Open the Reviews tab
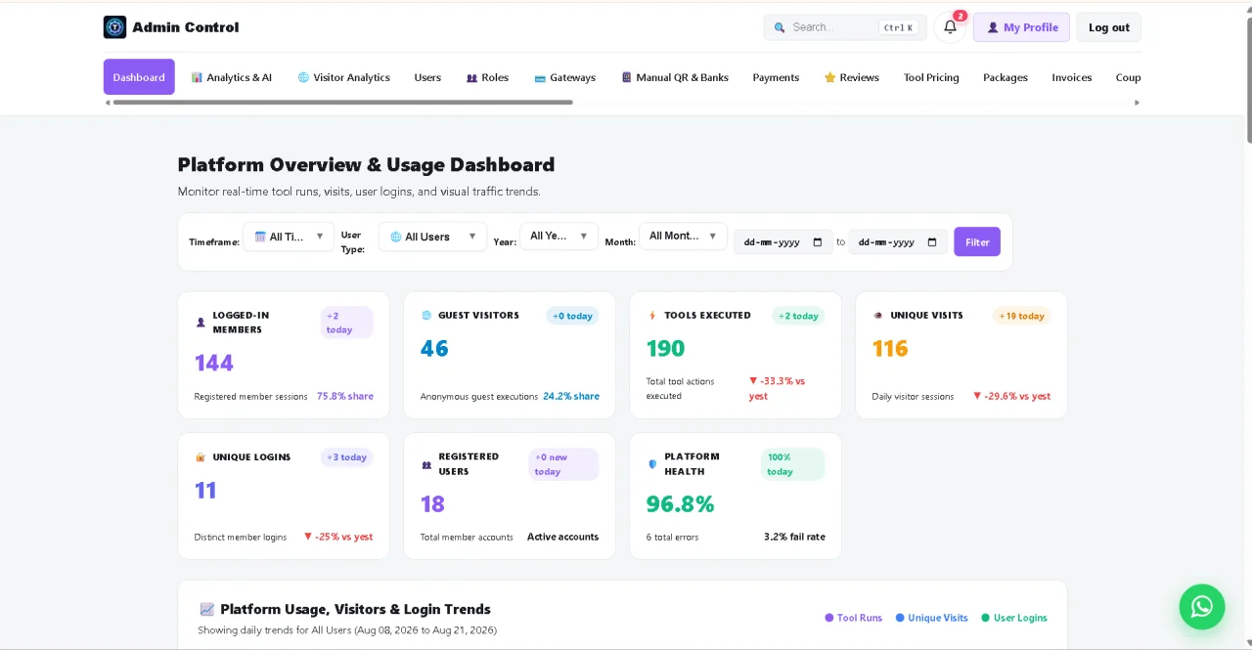 852,77
